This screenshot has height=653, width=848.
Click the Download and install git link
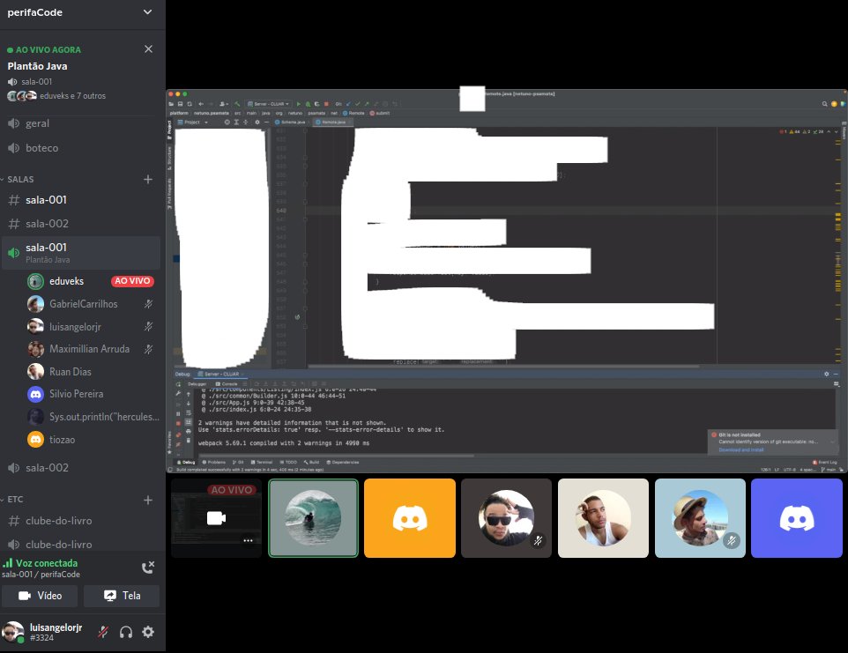[741, 449]
